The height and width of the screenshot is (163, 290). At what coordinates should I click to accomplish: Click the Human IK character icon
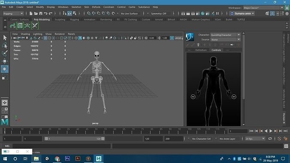coord(190,37)
